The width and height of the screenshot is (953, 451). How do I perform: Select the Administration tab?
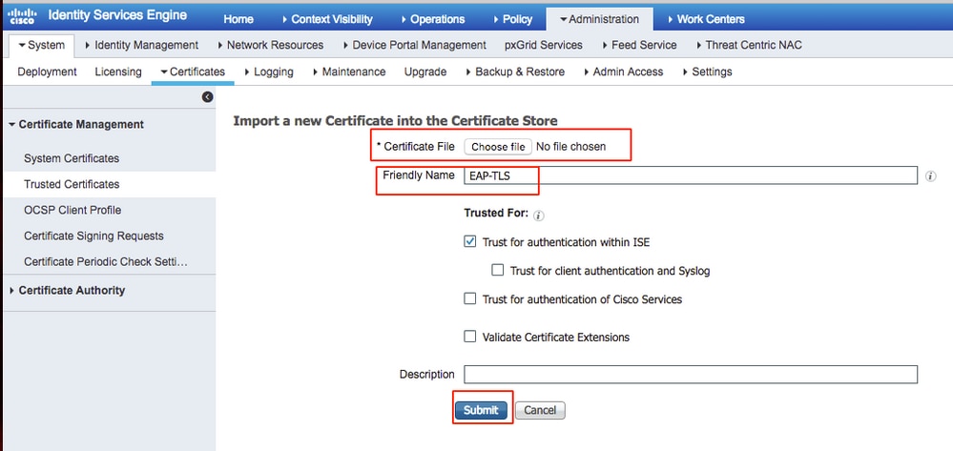(599, 19)
